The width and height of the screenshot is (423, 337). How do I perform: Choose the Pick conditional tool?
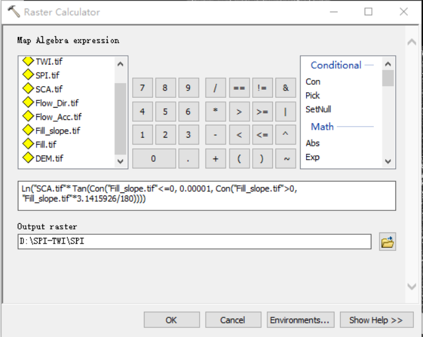[312, 95]
